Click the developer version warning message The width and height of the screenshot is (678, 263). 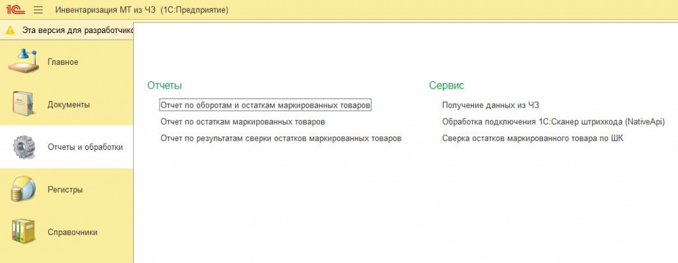click(78, 30)
